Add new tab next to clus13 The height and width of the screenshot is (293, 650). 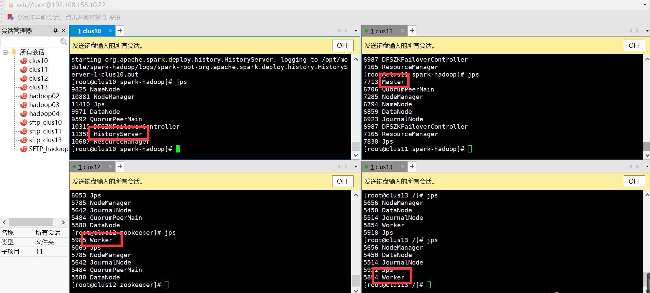412,166
